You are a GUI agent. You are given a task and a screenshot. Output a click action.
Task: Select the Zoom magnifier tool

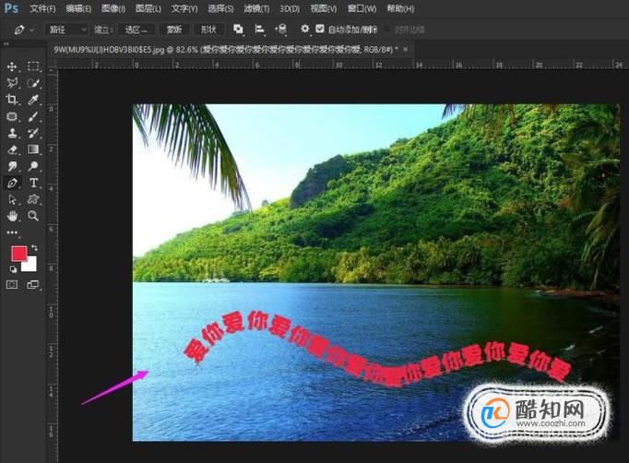point(33,216)
